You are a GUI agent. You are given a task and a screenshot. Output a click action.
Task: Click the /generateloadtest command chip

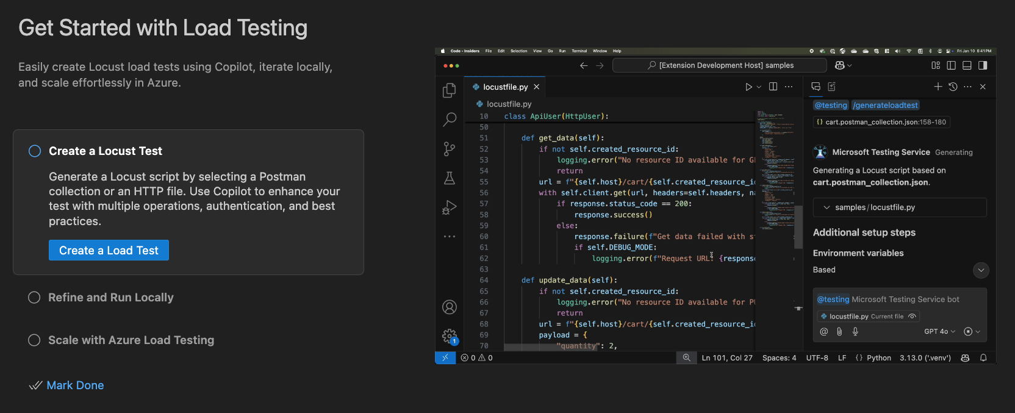point(886,105)
